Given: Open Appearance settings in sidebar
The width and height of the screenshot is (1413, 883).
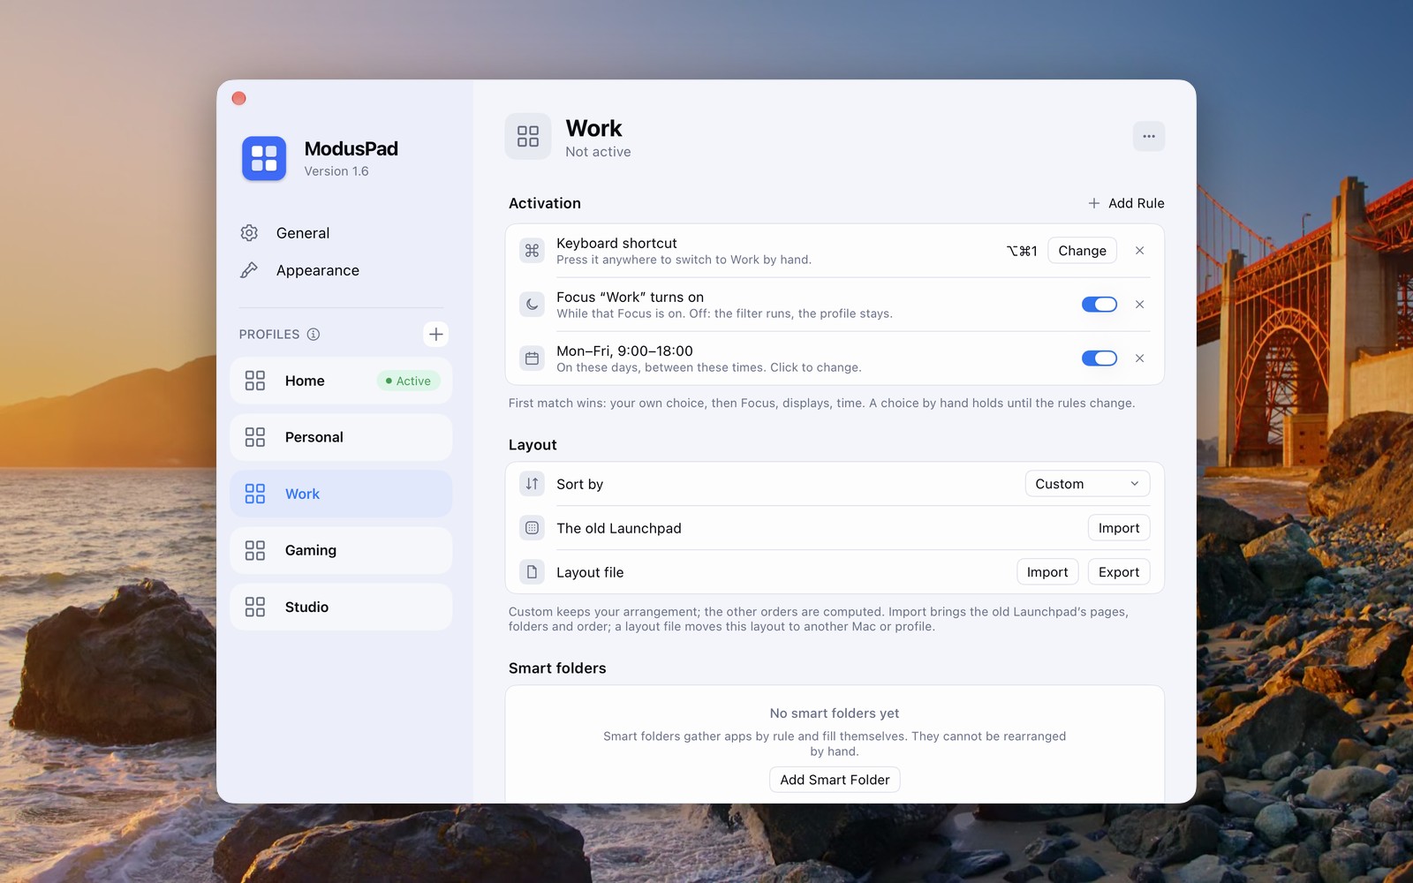Looking at the screenshot, I should click(x=341, y=270).
